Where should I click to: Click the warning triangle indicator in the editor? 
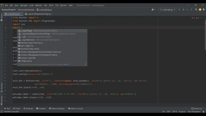(x=197, y=18)
